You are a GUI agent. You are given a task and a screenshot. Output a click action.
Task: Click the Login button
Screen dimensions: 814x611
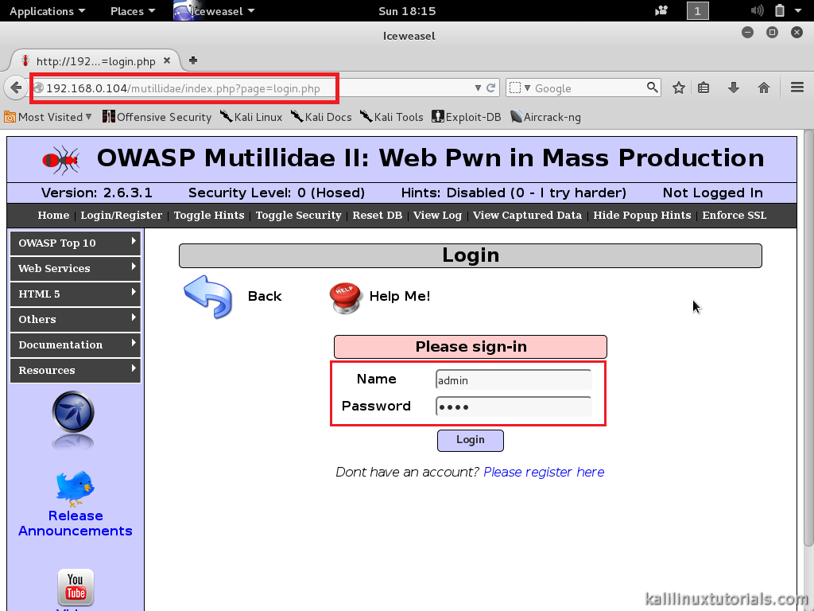(470, 440)
